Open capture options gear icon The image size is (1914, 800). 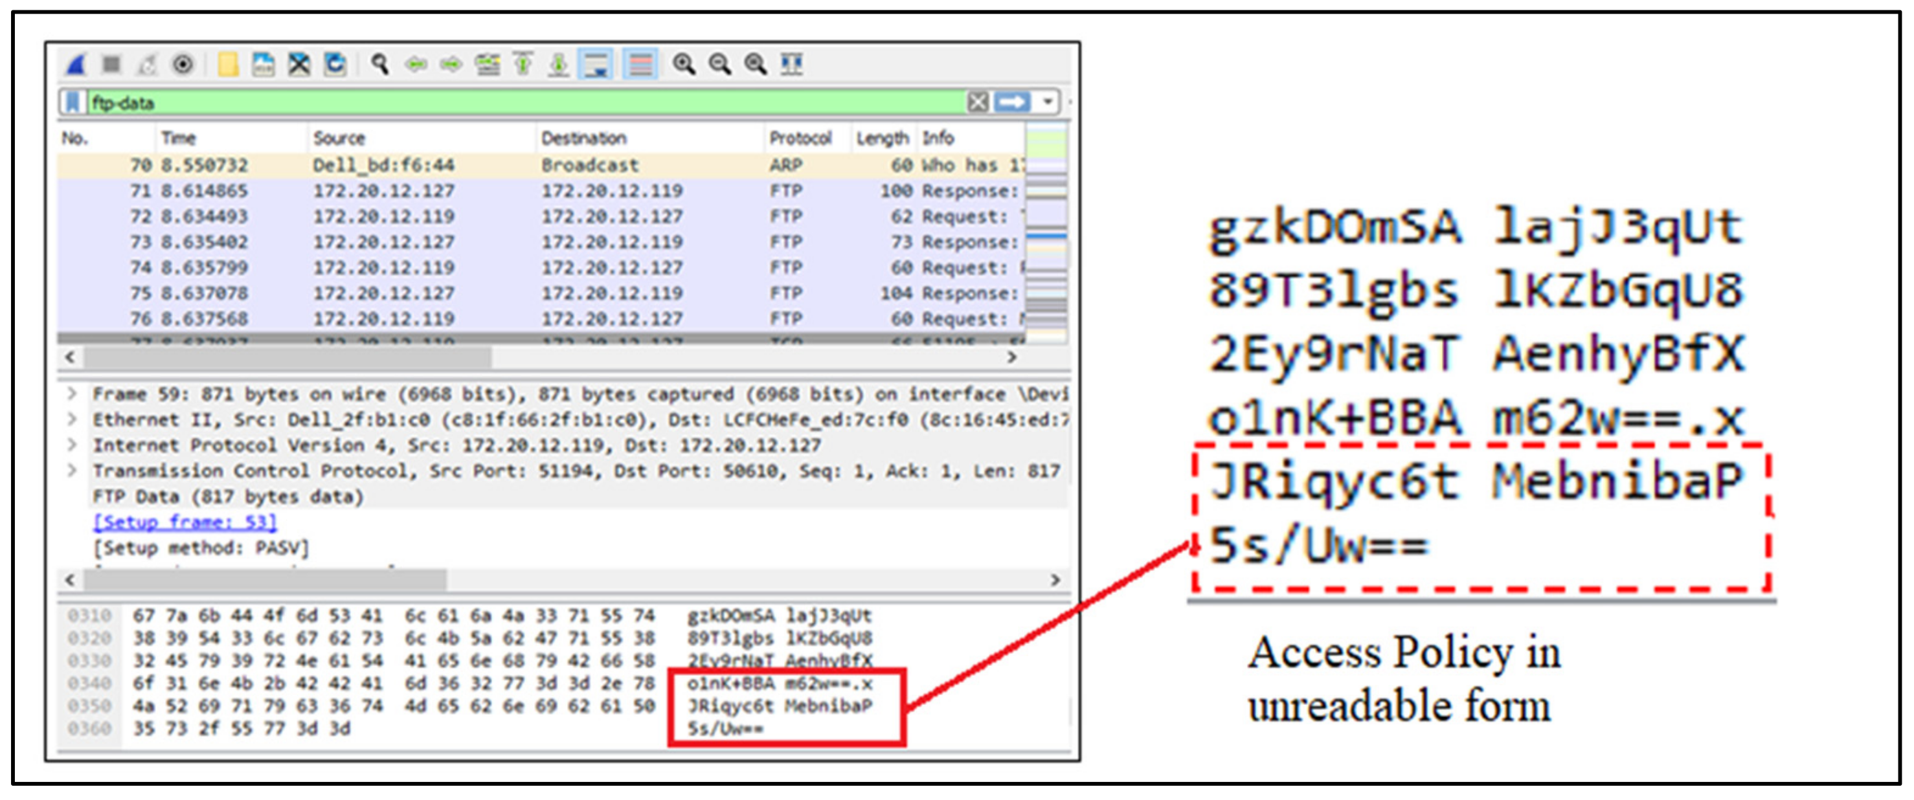(183, 65)
